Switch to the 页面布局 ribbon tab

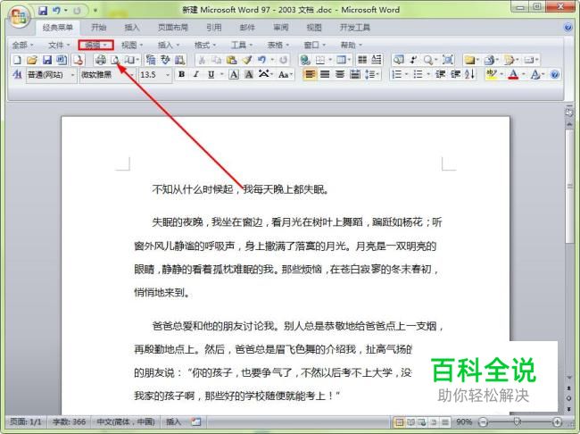pyautogui.click(x=173, y=28)
